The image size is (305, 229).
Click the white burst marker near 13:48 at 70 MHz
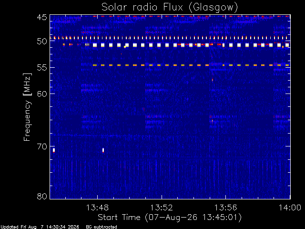(x=103, y=150)
